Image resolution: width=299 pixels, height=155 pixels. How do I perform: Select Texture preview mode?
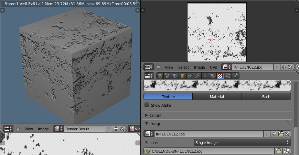168,96
